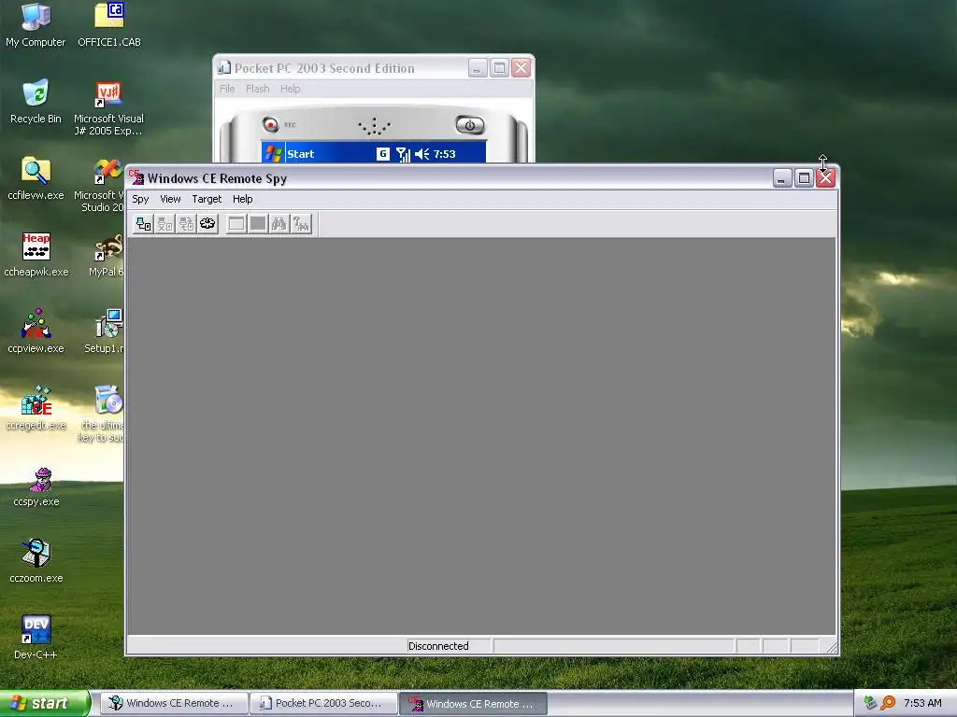Viewport: 957px width, 717px height.
Task: Minimize the Windows CE Remote Spy window
Action: click(x=782, y=178)
